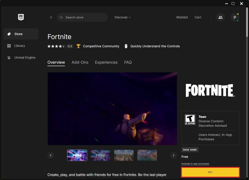The height and width of the screenshot is (180, 249).
Task: Click the Includes in-app purchases link
Action: tap(195, 164)
